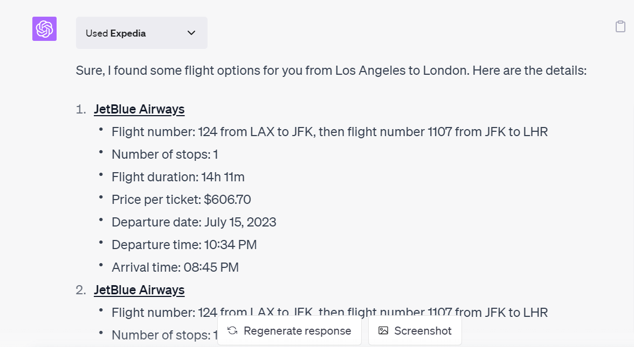
Task: Click the departure date line for option one
Action: coord(194,222)
